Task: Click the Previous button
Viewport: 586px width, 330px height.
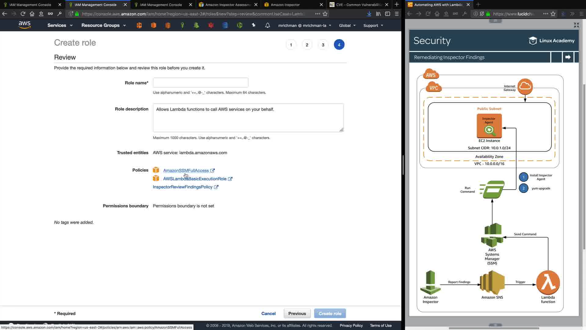Action: click(x=297, y=313)
